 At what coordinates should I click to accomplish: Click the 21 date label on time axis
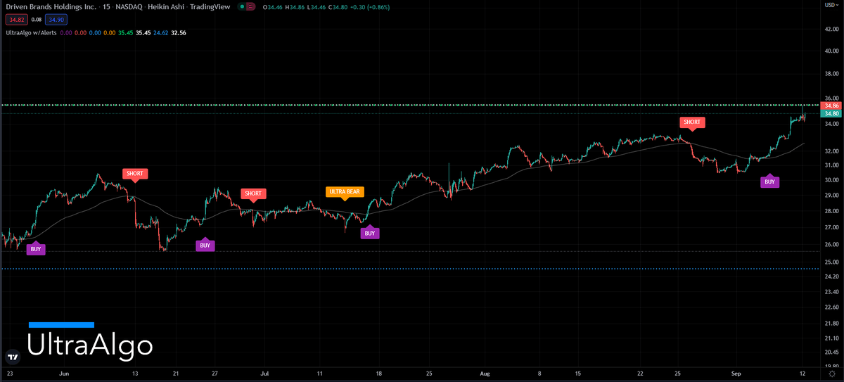pyautogui.click(x=176, y=374)
